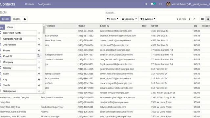Grab move handle of Country field
Screen dimensions: 210x118
coord(39,68)
